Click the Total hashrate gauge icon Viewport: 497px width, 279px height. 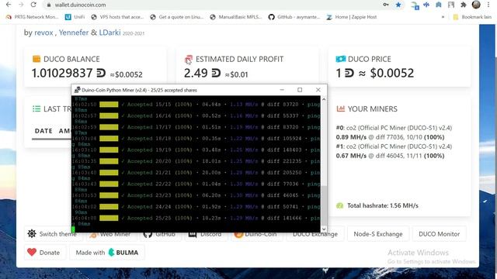[x=340, y=205]
